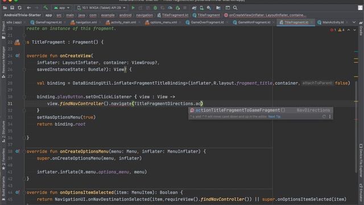Click the red error count indicator

[333, 30]
